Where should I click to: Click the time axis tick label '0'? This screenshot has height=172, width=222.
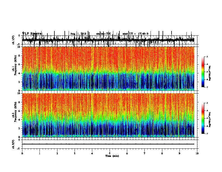pyautogui.click(x=22, y=153)
